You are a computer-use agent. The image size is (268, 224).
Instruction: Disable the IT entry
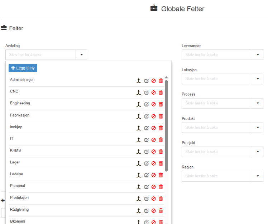click(154, 140)
